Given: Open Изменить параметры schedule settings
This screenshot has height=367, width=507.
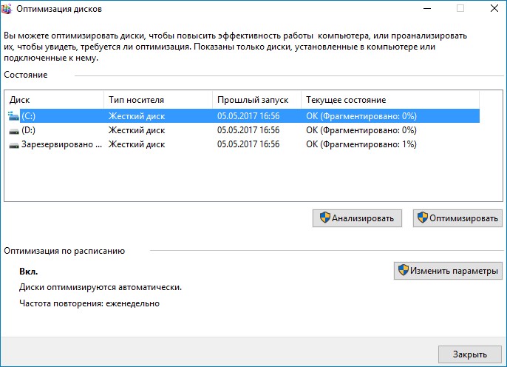Looking at the screenshot, I should 448,271.
